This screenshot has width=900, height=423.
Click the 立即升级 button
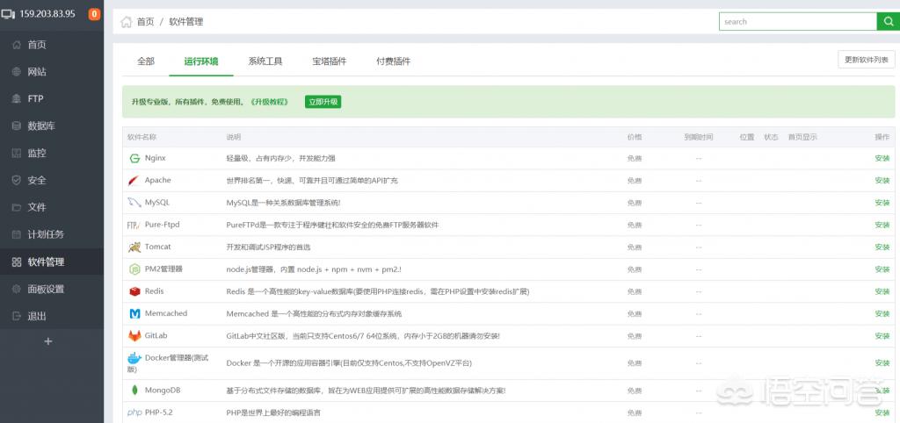click(323, 102)
